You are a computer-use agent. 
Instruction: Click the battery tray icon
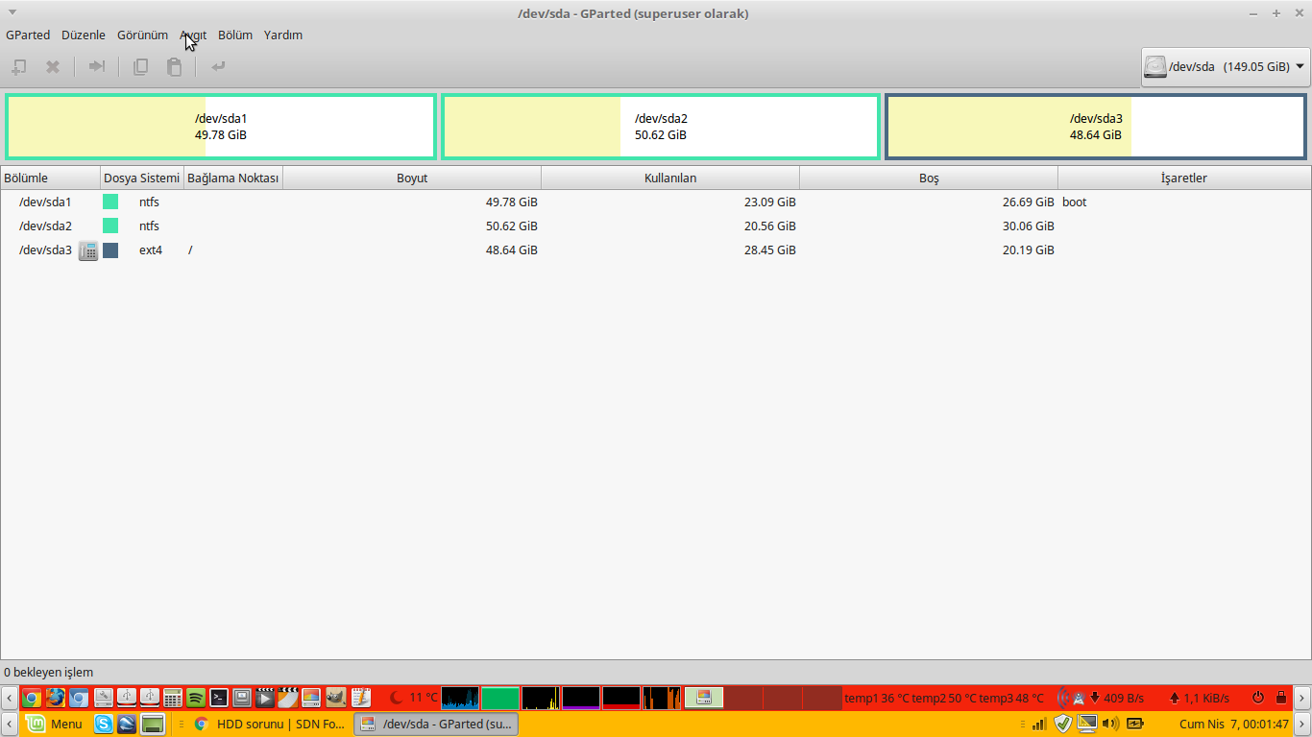1136,724
